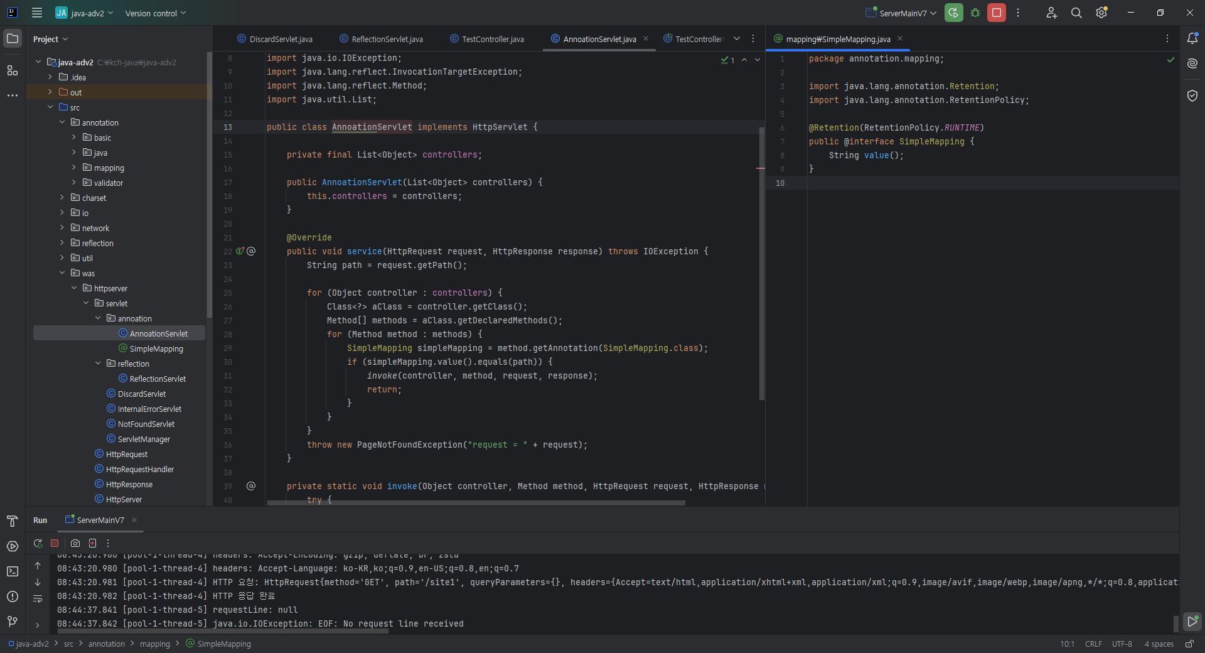
Task: Expand the basic package
Action: [x=74, y=138]
